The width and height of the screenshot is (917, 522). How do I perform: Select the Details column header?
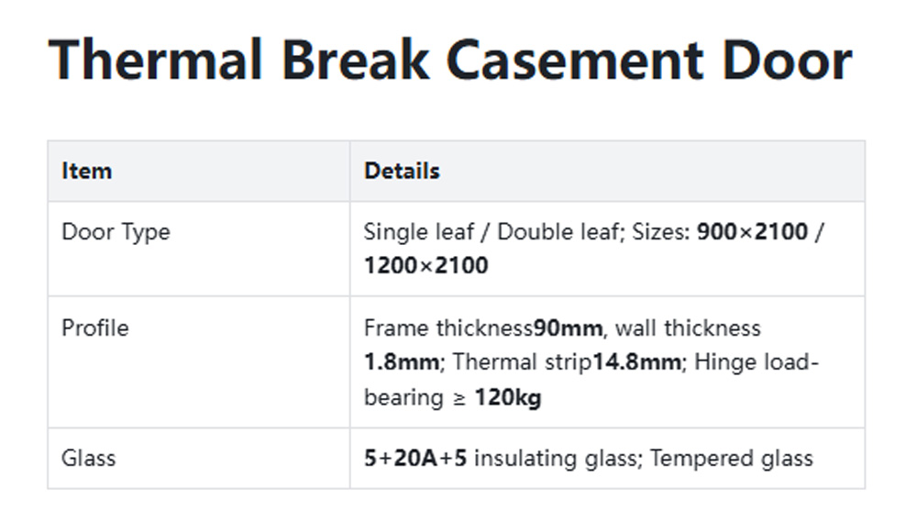coord(402,171)
